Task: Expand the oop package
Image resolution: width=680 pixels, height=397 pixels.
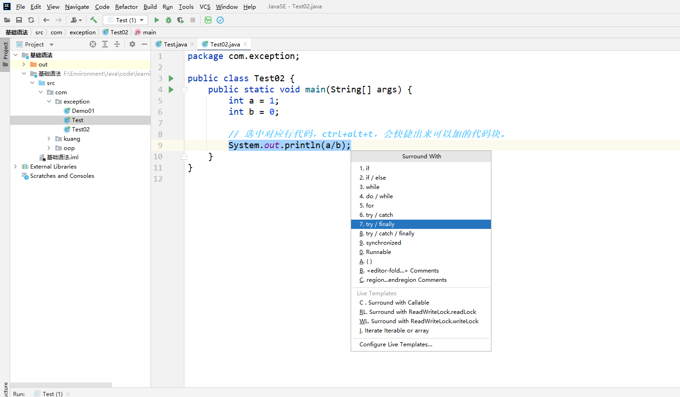Action: [49, 148]
